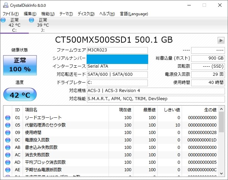This screenshot has height=180, width=228.
Task: Click status orb for row 09 使用時間
Action: click(x=8, y=132)
